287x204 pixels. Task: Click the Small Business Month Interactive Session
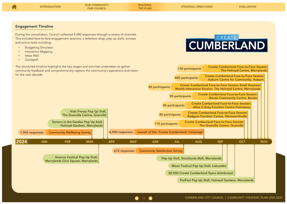pyautogui.click(x=216, y=87)
